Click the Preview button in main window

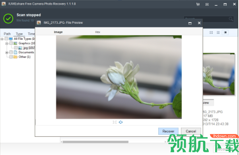[x=208, y=103]
